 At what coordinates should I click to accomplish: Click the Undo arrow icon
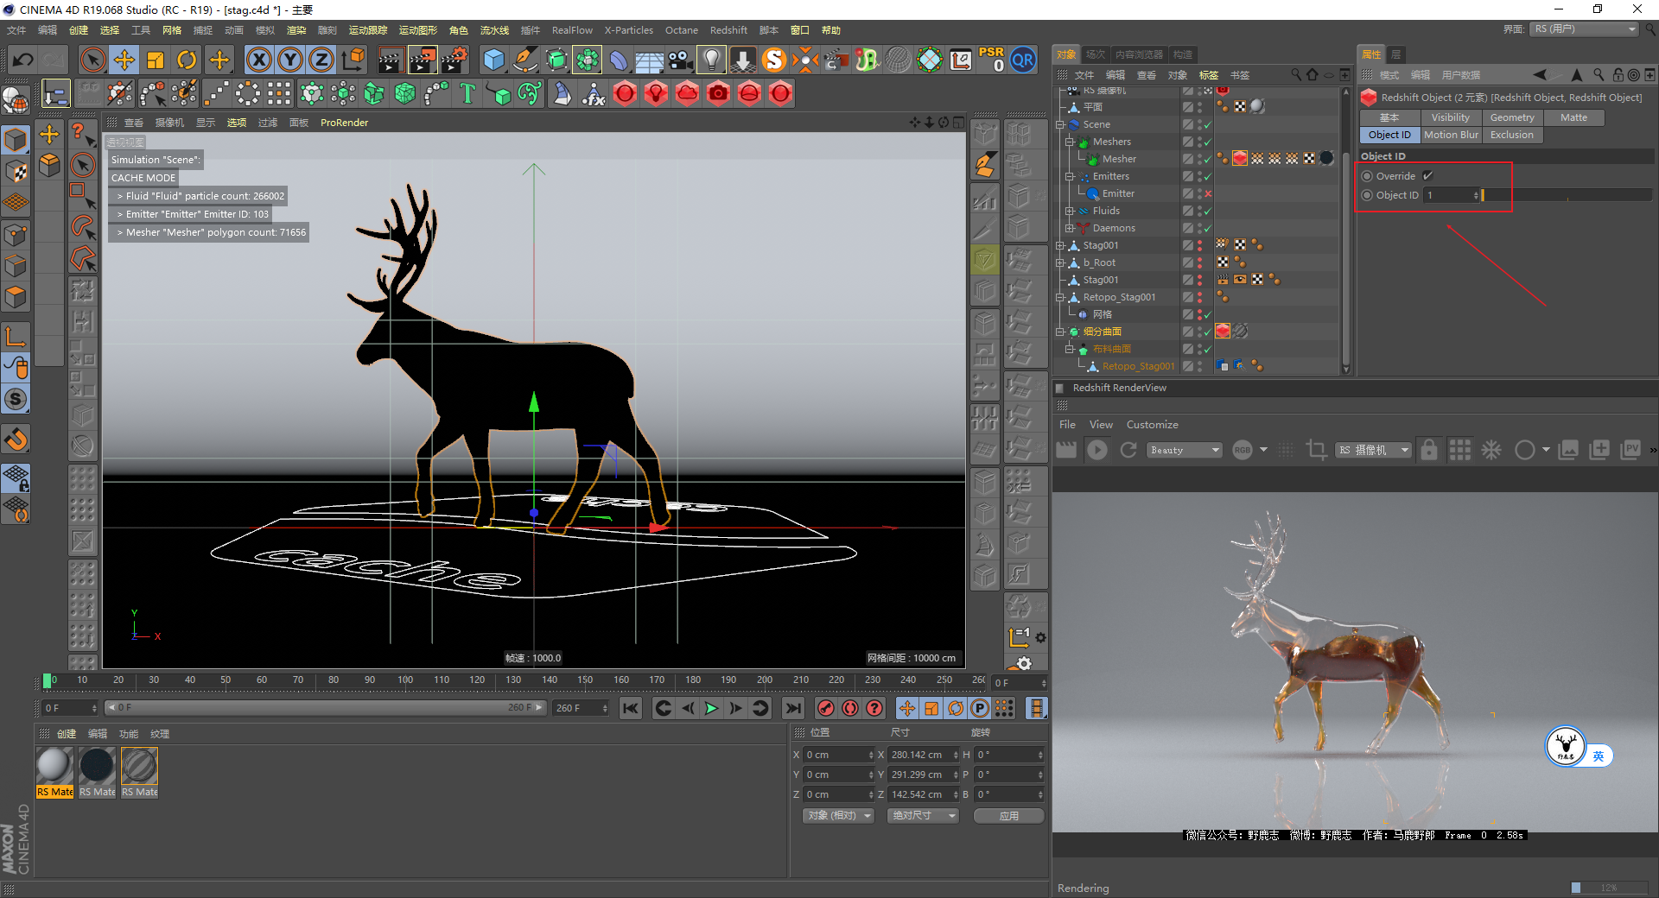[23, 60]
